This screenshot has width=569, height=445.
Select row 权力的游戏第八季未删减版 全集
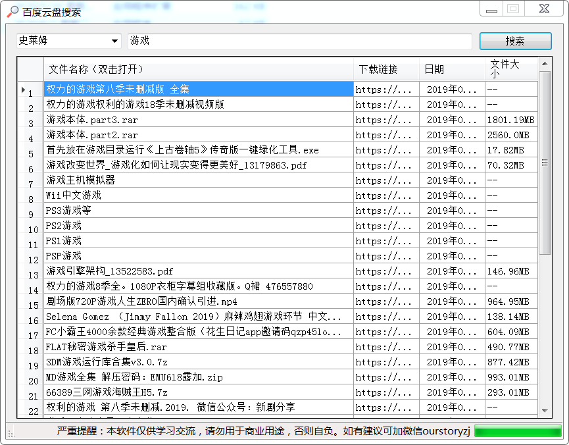point(199,89)
